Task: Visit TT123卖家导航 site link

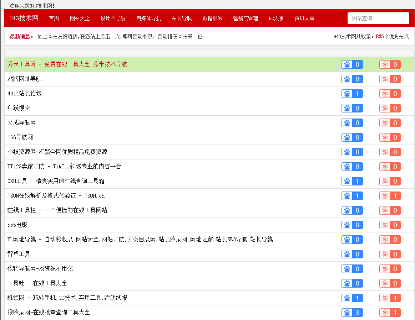Action: point(64,167)
